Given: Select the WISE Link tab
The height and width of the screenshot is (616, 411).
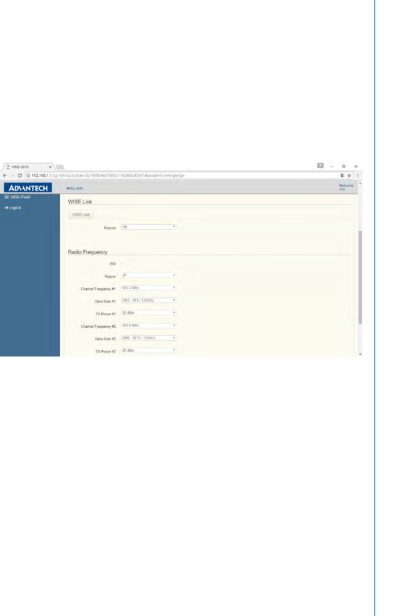Looking at the screenshot, I should point(81,215).
